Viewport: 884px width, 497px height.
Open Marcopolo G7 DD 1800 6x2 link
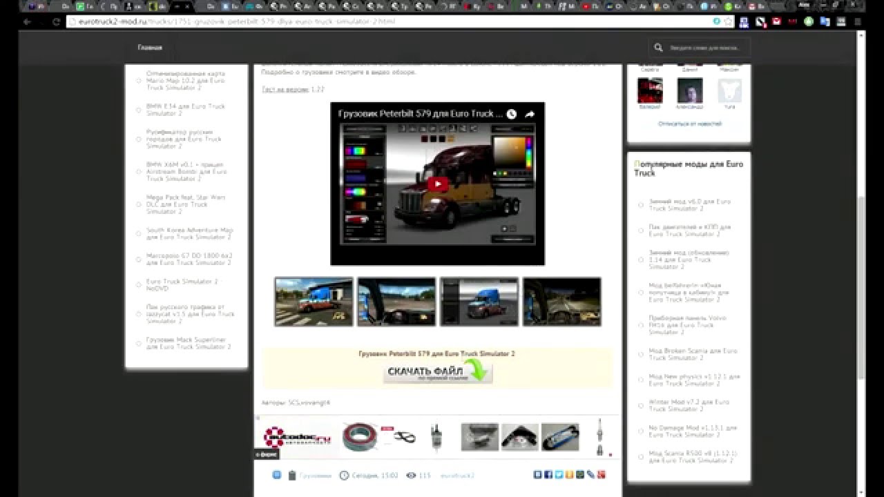pyautogui.click(x=189, y=259)
